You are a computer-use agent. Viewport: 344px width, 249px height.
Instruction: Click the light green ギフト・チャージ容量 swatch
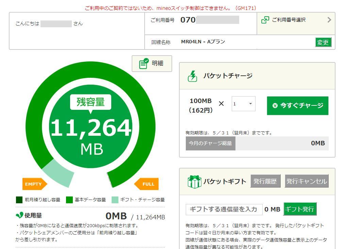[x=115, y=200]
